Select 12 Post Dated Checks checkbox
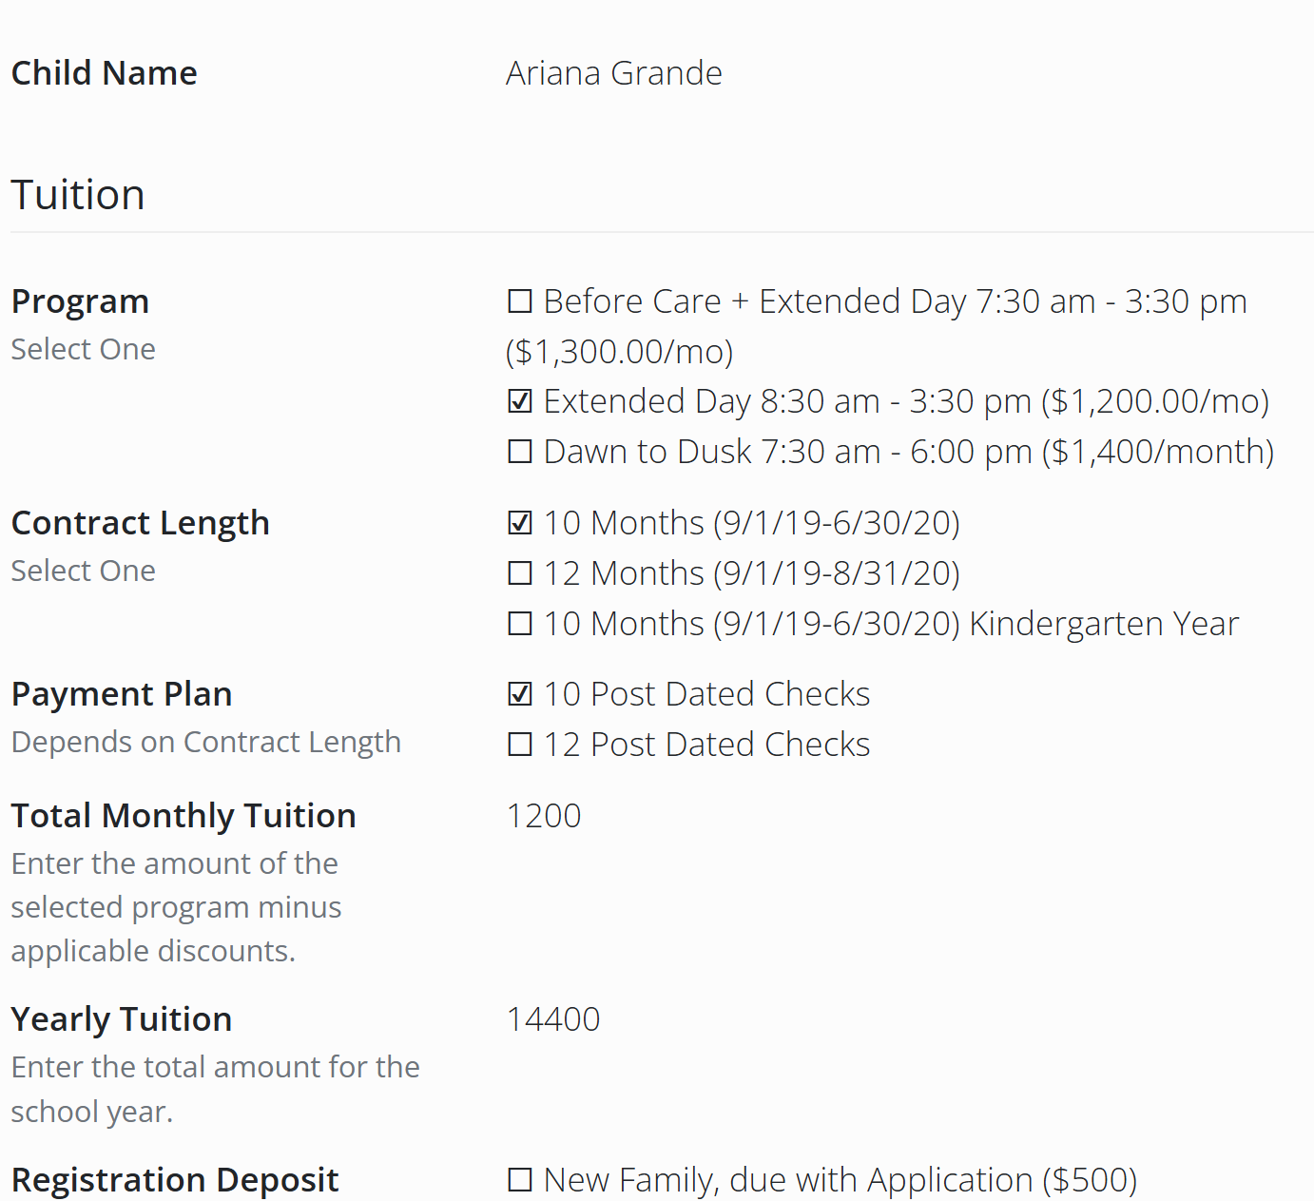1314x1201 pixels. (519, 745)
